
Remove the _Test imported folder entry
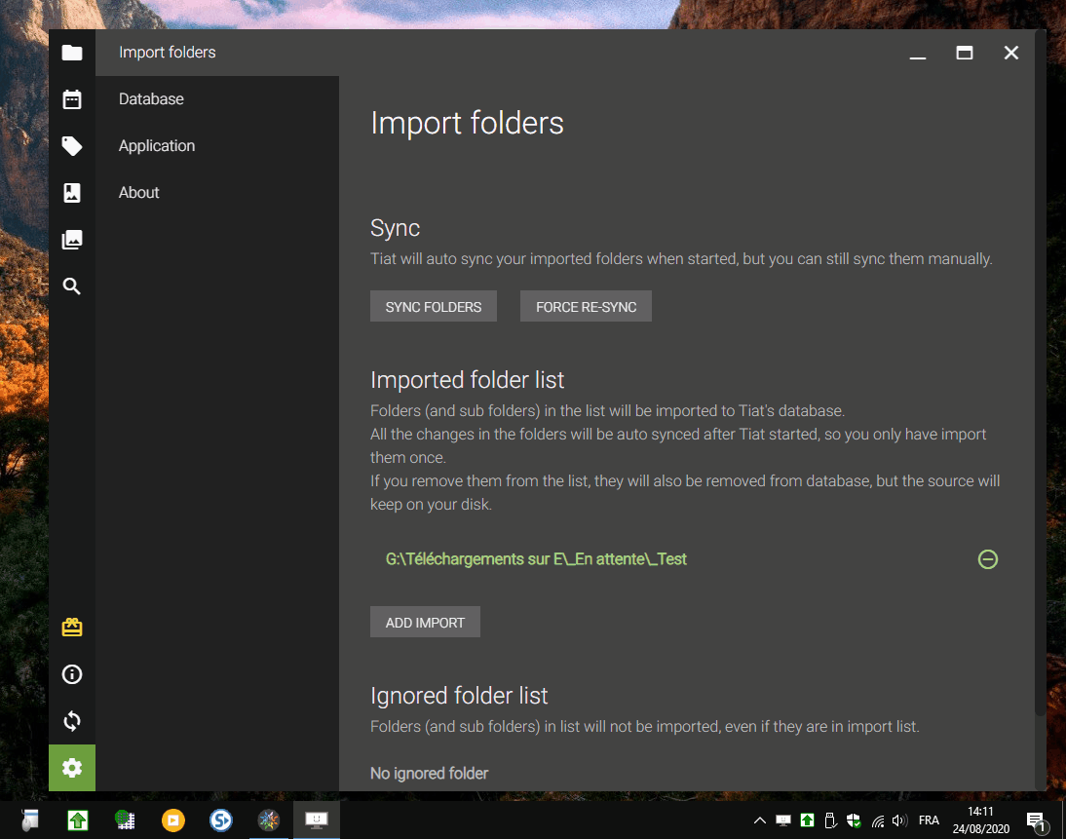(x=987, y=559)
